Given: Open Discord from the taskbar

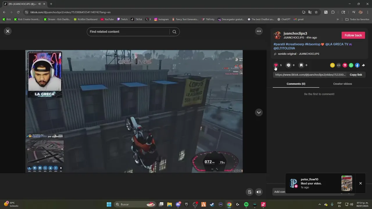Looking at the screenshot, I should click(178, 204).
